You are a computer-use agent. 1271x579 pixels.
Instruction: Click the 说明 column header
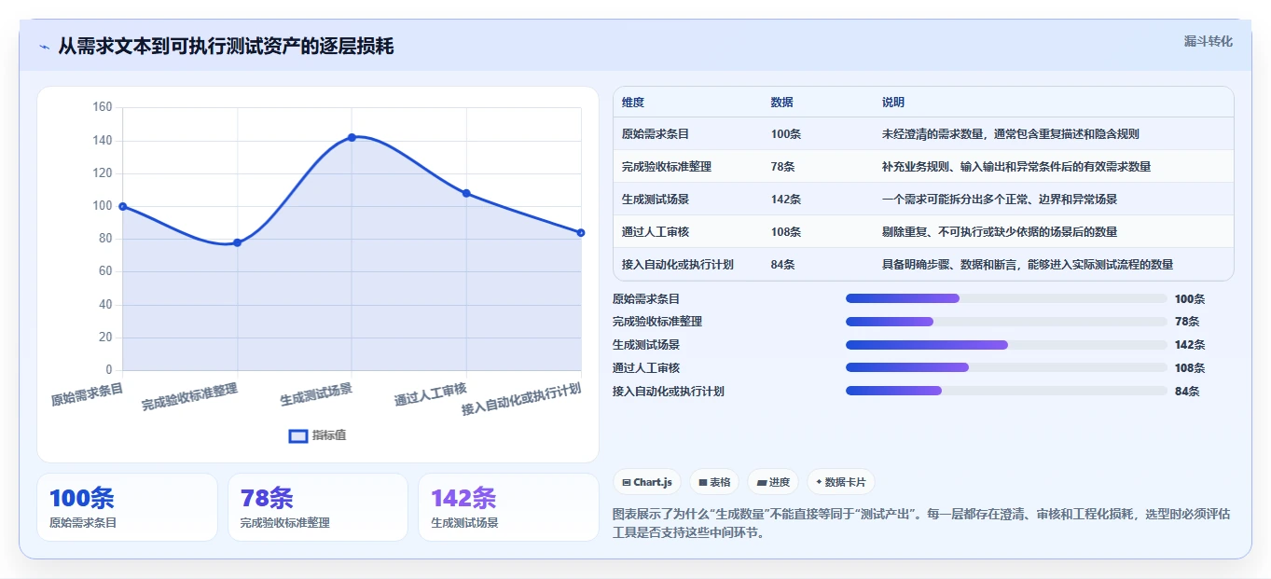coord(893,102)
